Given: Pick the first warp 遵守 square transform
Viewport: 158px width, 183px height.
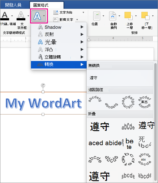Looking at the screenshot, I should click(x=100, y=126).
